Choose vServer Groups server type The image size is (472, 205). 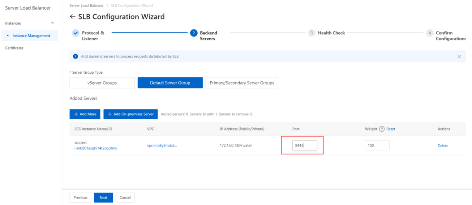tap(102, 83)
